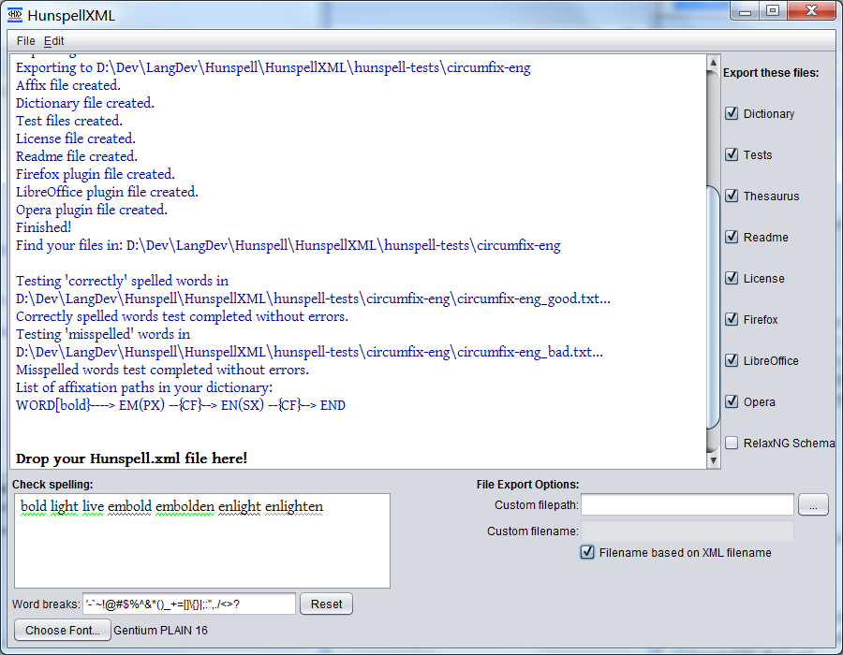The height and width of the screenshot is (655, 843).
Task: Click the browse (...) button for filepath
Action: (x=813, y=504)
